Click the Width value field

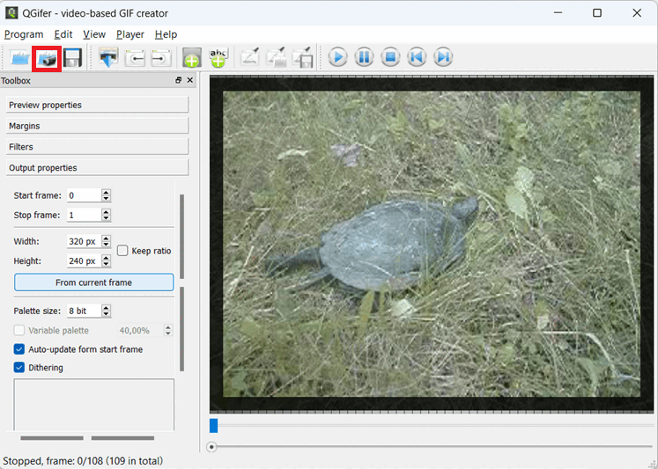pos(84,241)
